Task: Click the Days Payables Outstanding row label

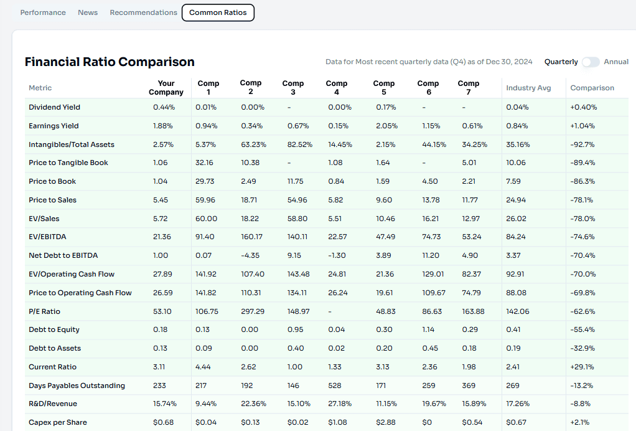Action: pyautogui.click(x=77, y=386)
